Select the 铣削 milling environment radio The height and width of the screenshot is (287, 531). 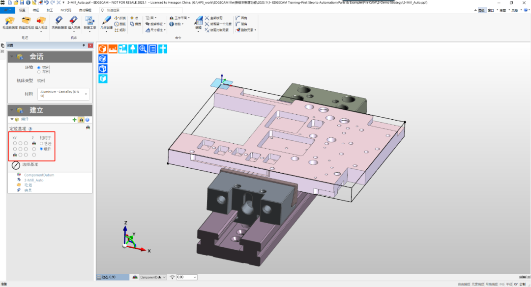[39, 68]
